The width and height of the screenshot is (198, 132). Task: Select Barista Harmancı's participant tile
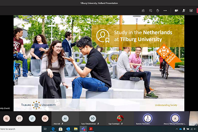[x=148, y=119]
